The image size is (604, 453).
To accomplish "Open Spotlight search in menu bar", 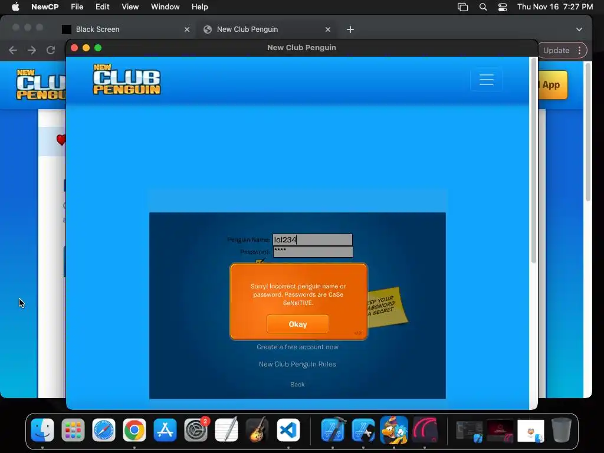I will 483,7.
